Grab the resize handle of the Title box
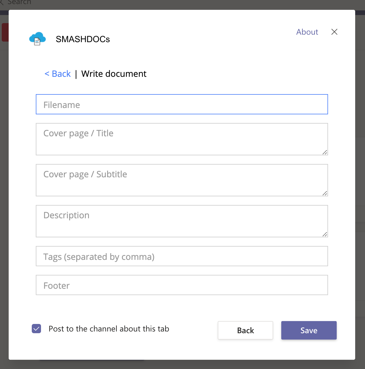This screenshot has width=365, height=369. (325, 152)
